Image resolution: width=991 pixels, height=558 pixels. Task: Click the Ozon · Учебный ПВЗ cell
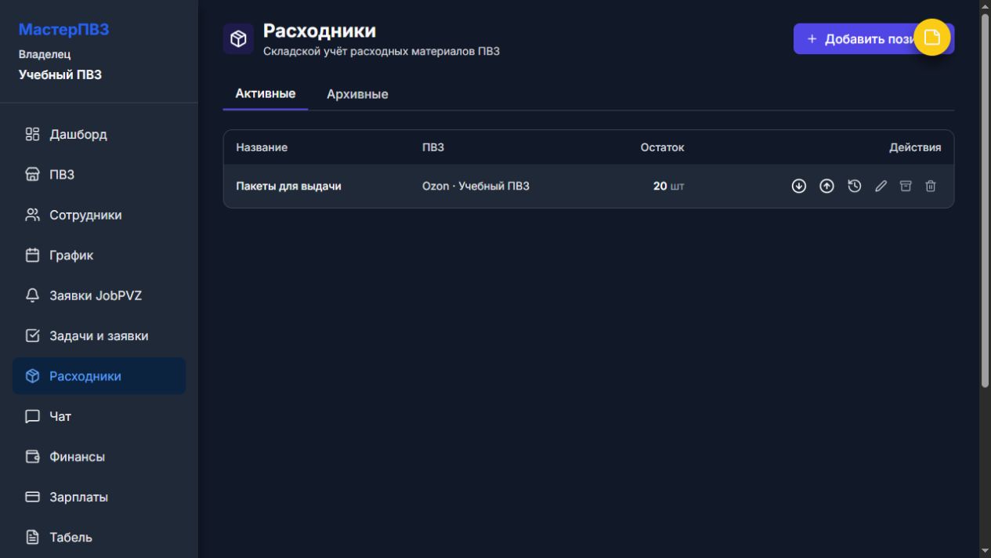476,186
